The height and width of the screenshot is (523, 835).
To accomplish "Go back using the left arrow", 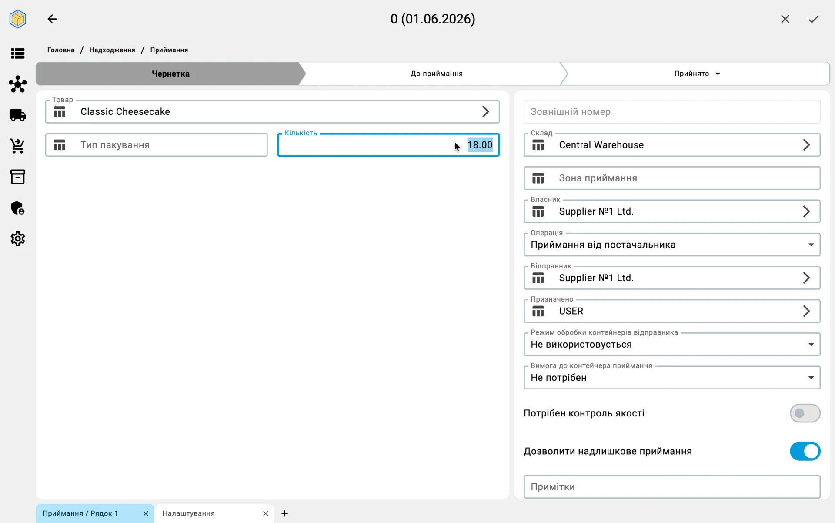I will point(52,19).
